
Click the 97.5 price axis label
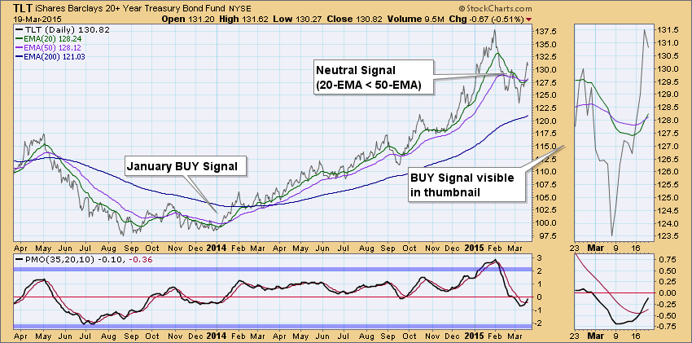point(547,235)
